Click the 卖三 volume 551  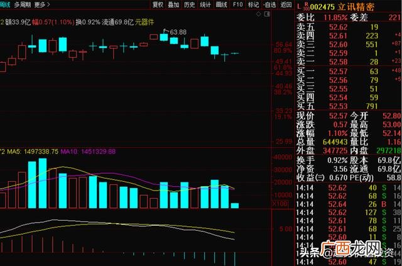[372, 45]
